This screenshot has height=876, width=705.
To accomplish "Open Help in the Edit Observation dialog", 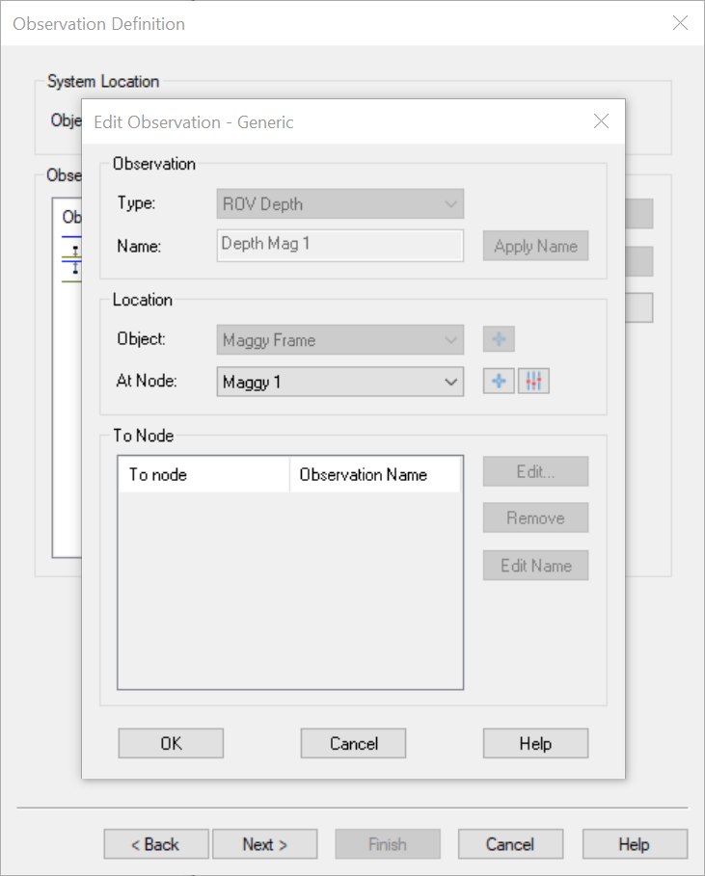I will click(x=535, y=743).
